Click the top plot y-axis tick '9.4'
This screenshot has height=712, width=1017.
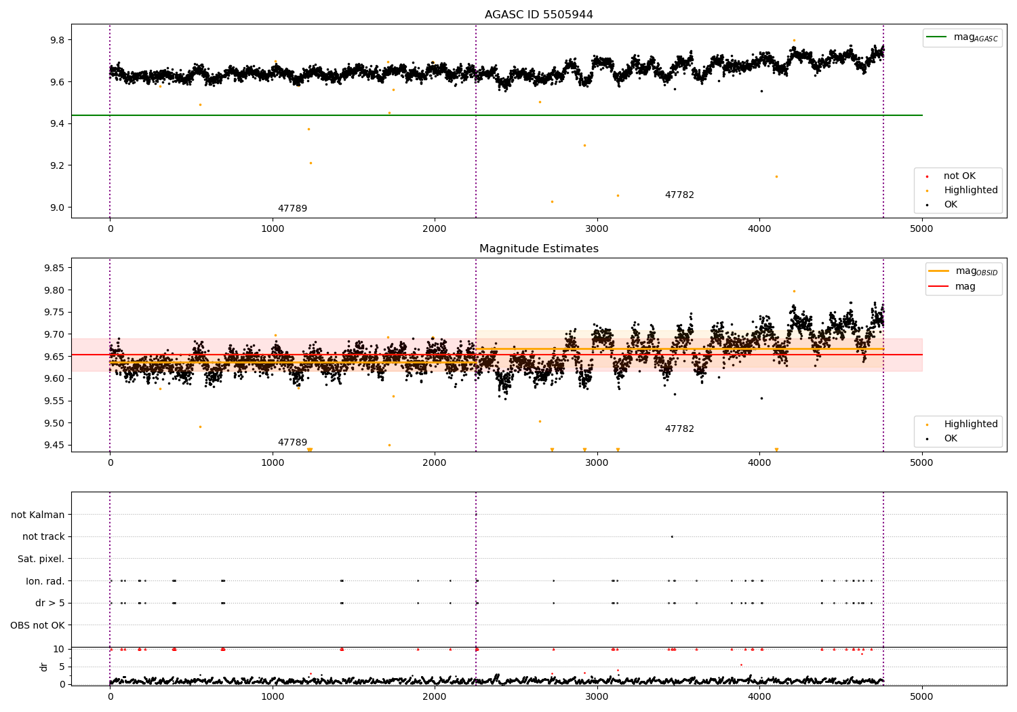58,124
